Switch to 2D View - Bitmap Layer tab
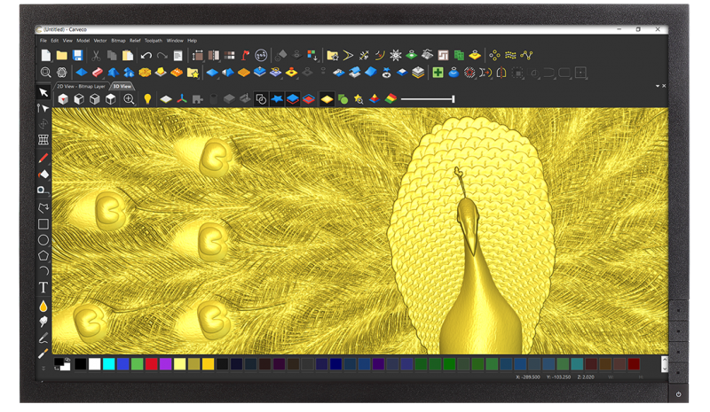Screen dimensions: 710x412 coord(81,87)
